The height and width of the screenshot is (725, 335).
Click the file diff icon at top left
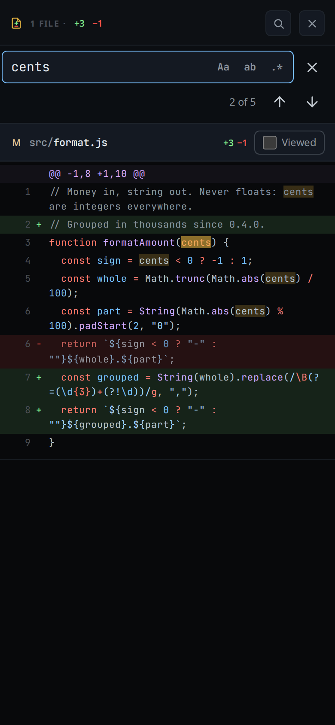pyautogui.click(x=16, y=23)
